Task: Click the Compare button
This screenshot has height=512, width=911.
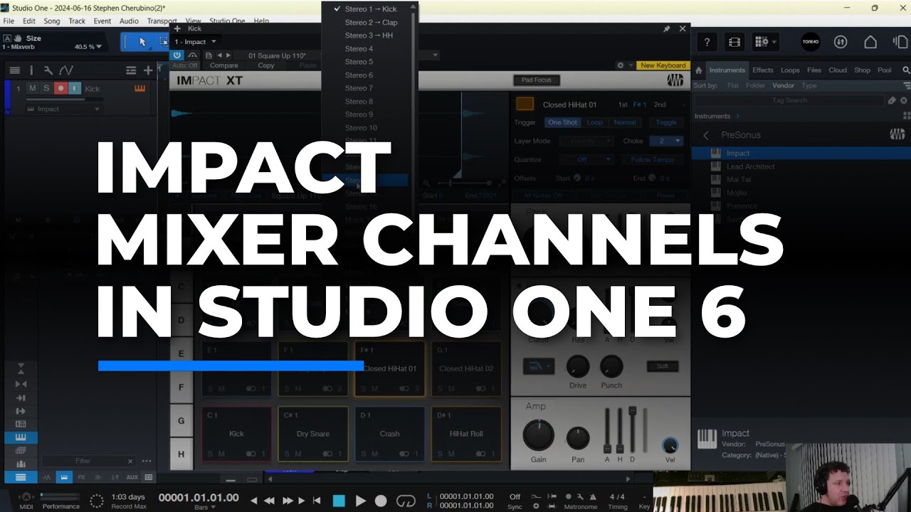Action: [x=223, y=65]
